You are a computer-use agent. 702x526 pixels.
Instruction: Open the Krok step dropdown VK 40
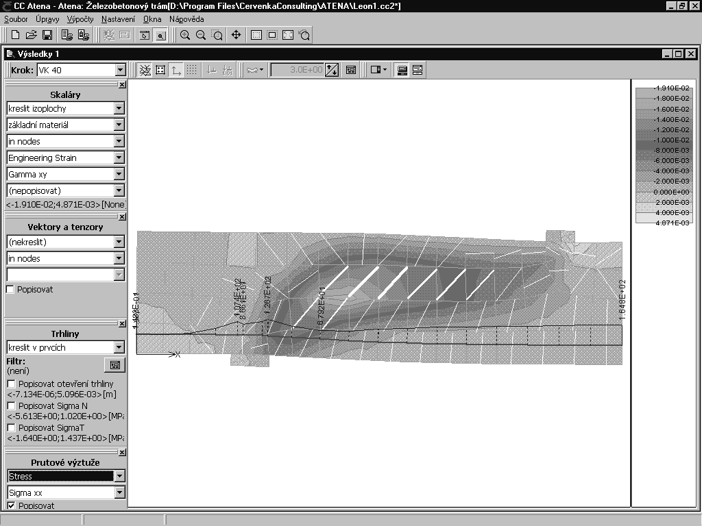[x=120, y=70]
